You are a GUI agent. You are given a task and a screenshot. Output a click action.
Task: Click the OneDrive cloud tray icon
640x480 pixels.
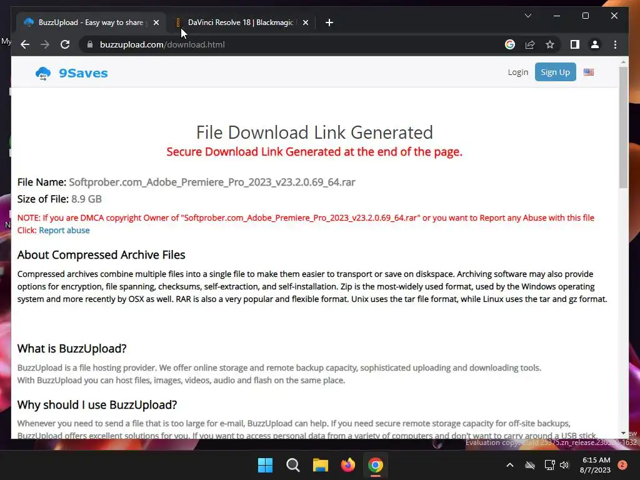[x=530, y=465]
